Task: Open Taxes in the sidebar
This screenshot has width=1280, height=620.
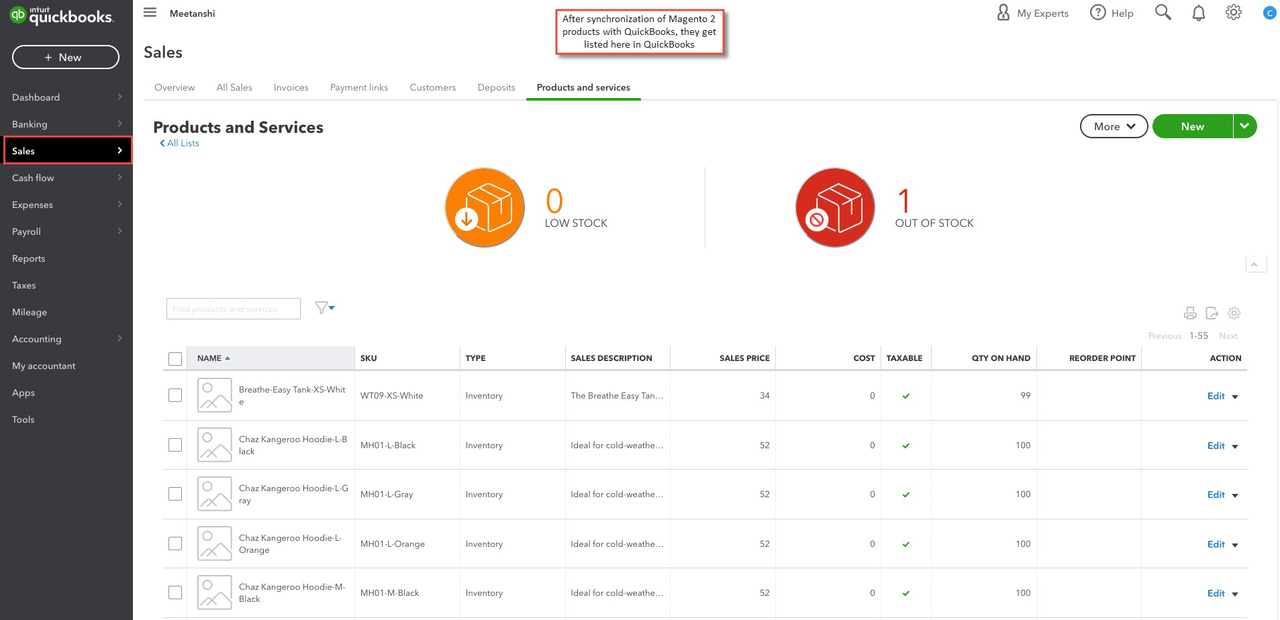Action: pyautogui.click(x=66, y=285)
